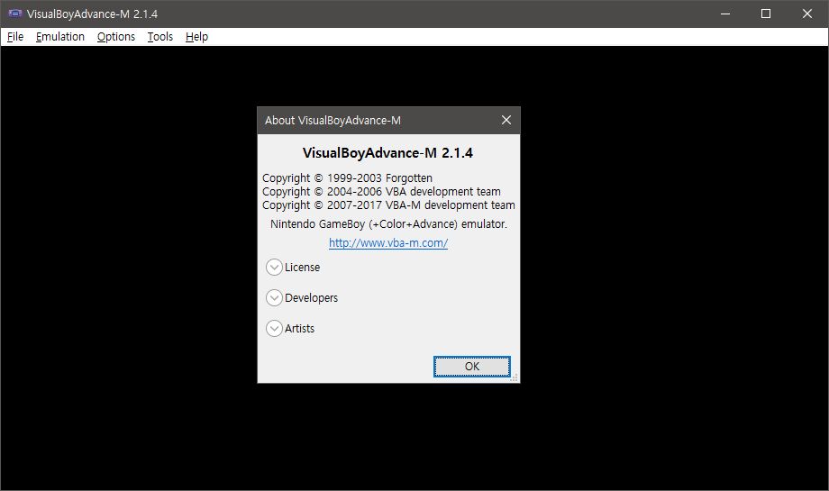Open the File menu
829x491 pixels.
15,36
